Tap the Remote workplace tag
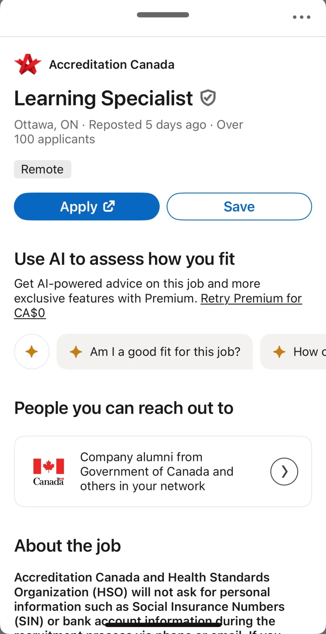The image size is (326, 634). (x=43, y=169)
